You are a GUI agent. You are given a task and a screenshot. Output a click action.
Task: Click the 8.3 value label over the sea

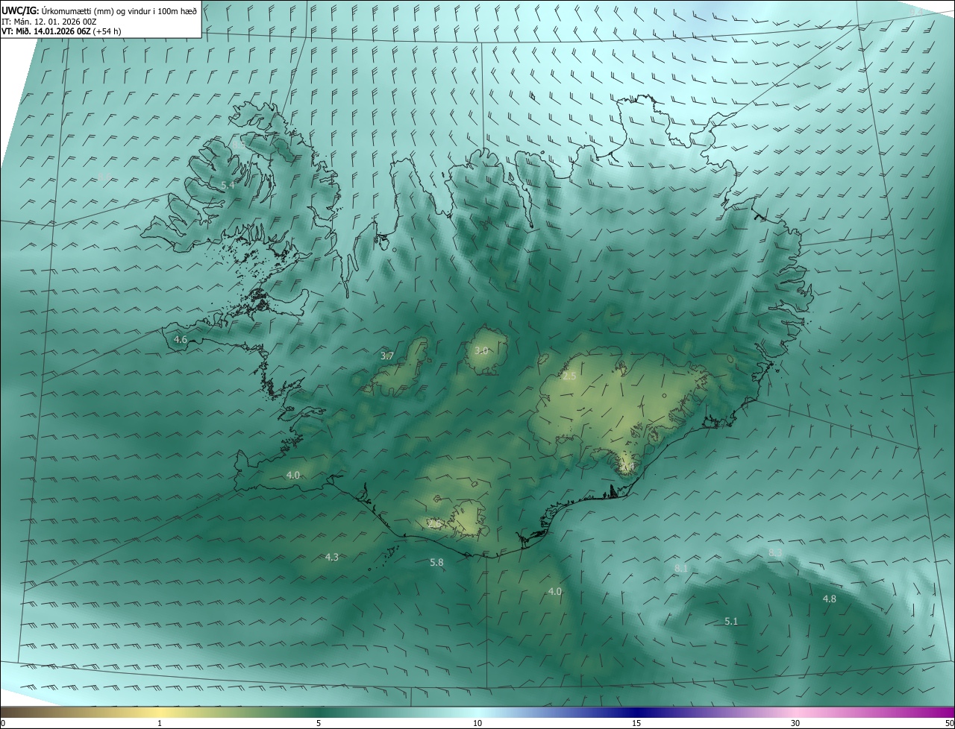775,552
